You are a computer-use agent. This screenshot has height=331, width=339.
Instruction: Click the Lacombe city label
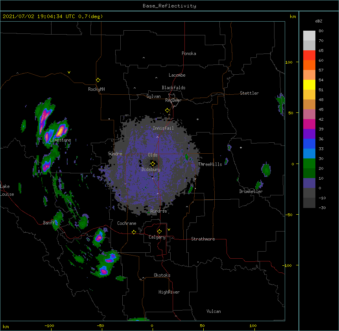tap(177, 75)
